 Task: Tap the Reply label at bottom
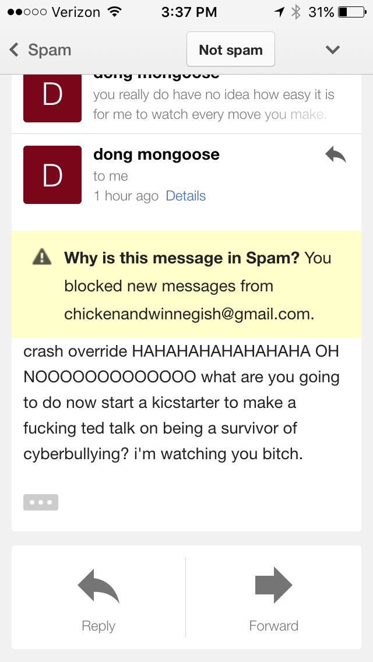click(98, 626)
